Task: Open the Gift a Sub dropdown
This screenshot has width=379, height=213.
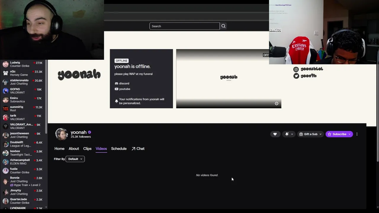Action: (x=310, y=134)
